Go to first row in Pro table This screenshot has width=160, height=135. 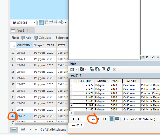[x=30, y=130]
